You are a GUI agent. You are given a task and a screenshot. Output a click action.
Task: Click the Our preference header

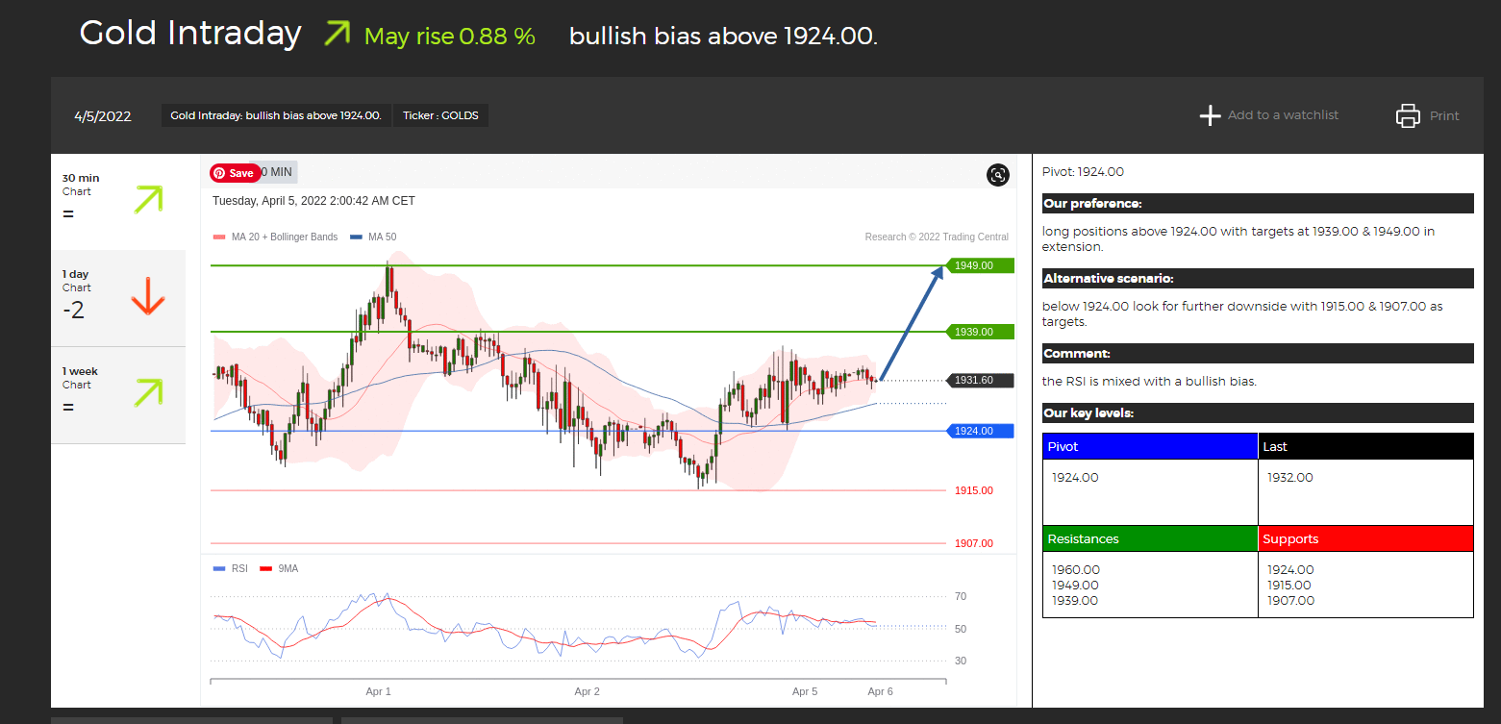point(1258,204)
